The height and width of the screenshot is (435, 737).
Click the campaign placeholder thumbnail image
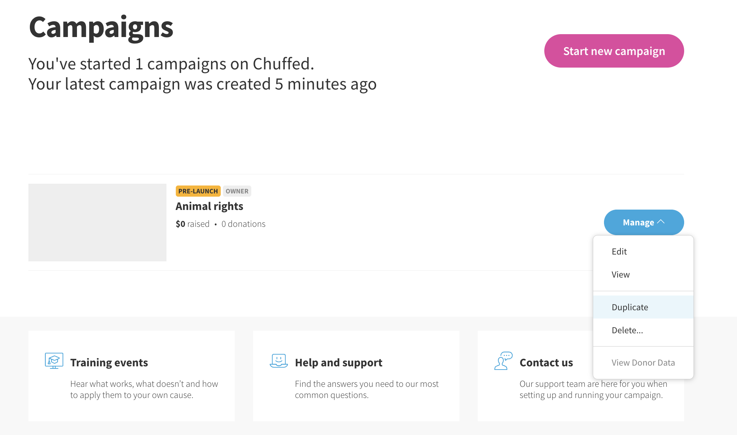pyautogui.click(x=97, y=223)
